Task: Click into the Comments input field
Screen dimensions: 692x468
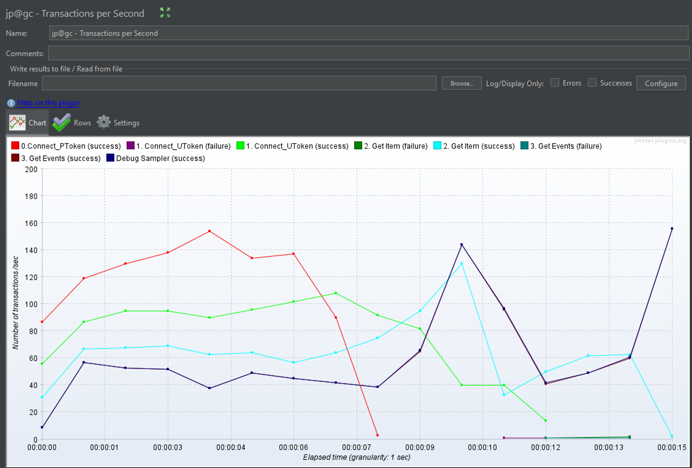Action: point(369,53)
